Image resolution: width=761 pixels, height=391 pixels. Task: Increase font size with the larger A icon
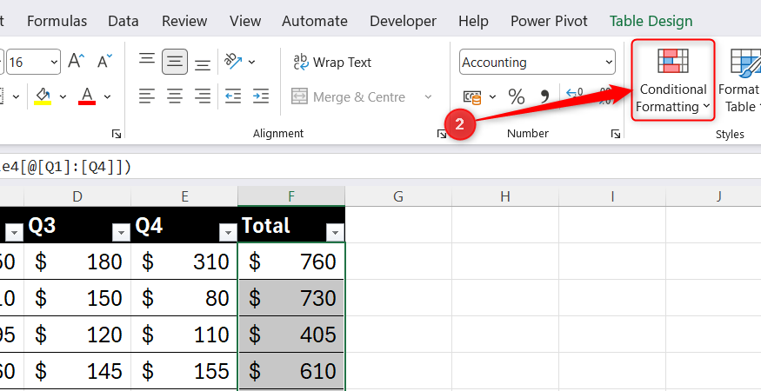point(77,62)
